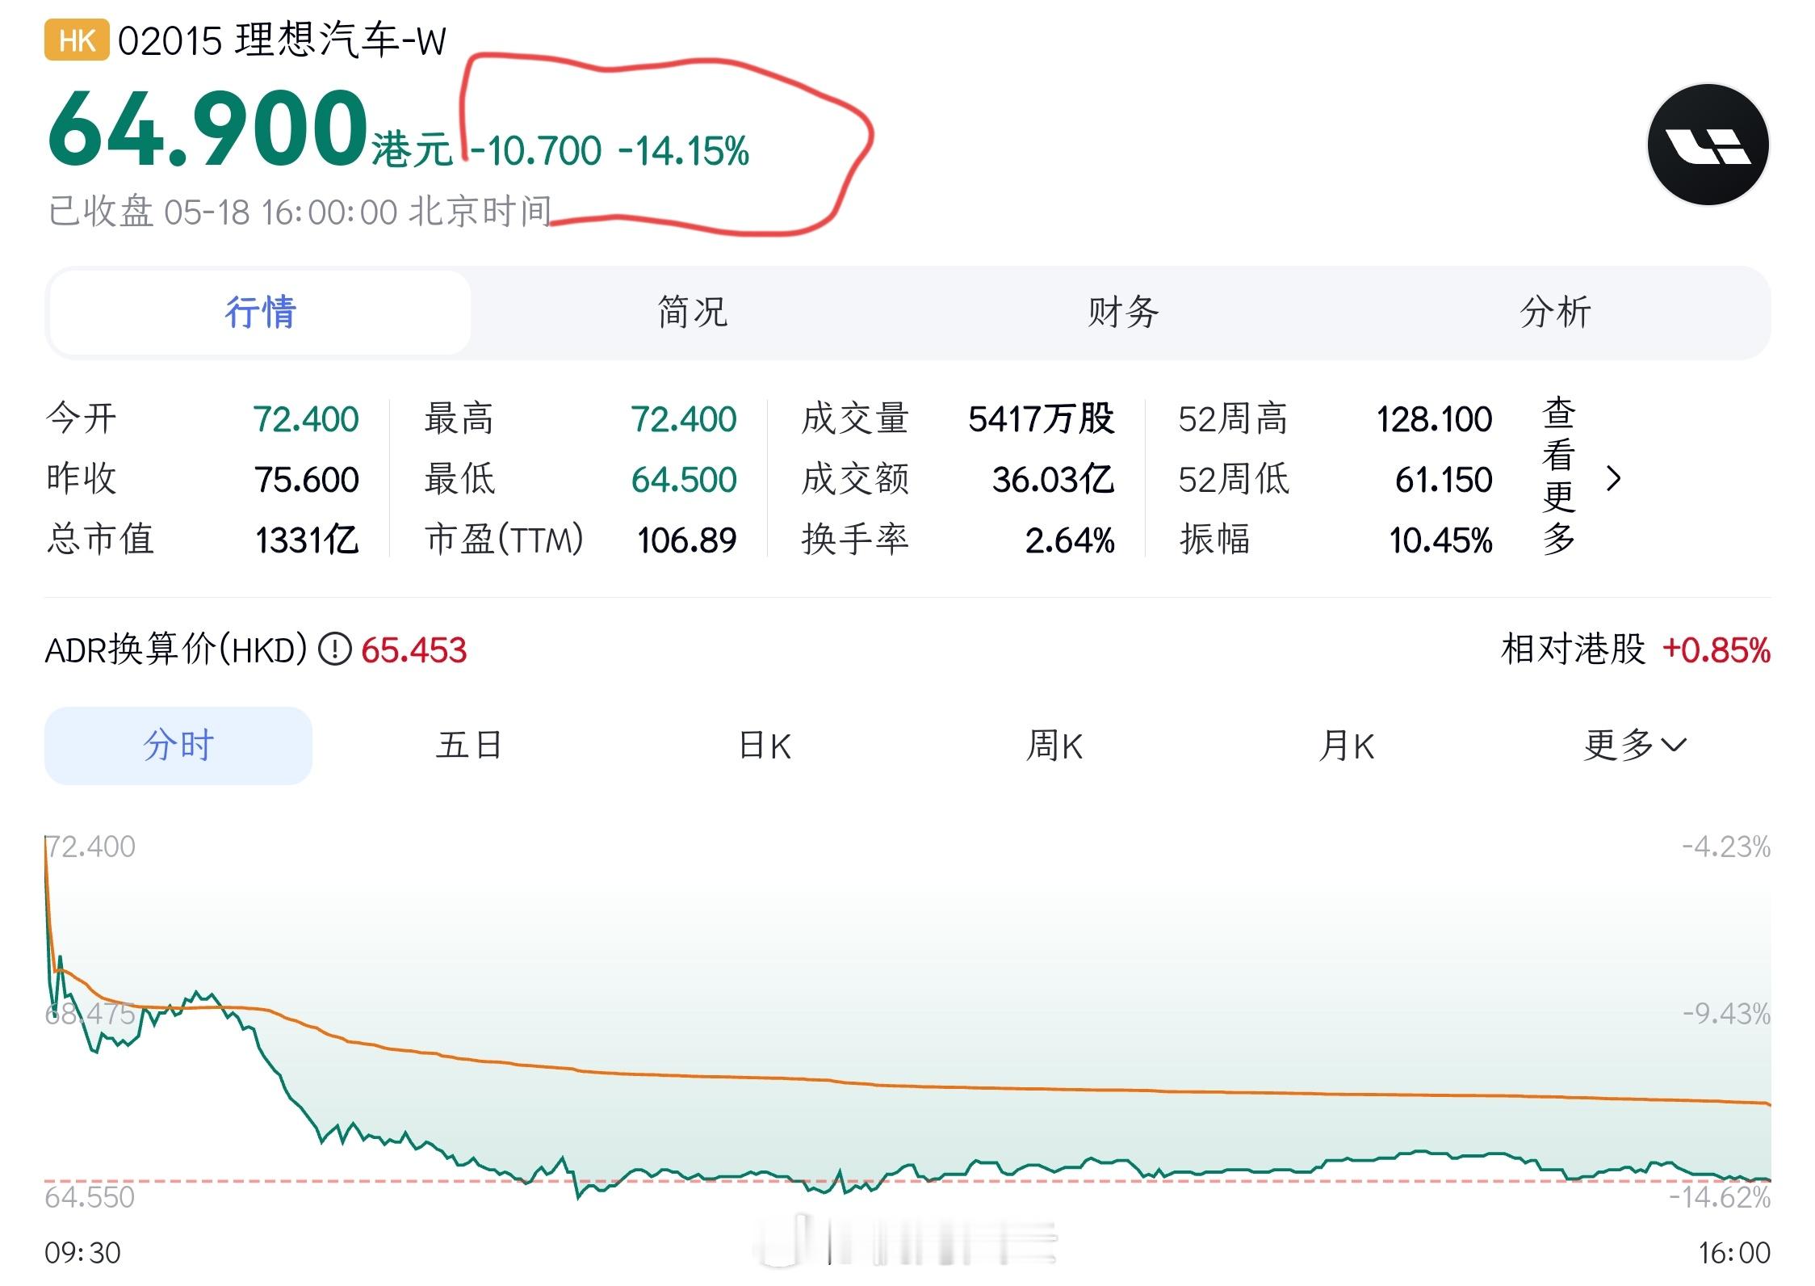Click the 52周高 value 128.100
This screenshot has height=1286, width=1815.
[1434, 419]
